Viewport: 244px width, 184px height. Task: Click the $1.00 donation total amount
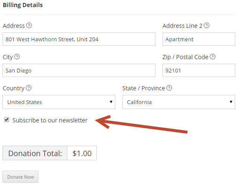(82, 153)
